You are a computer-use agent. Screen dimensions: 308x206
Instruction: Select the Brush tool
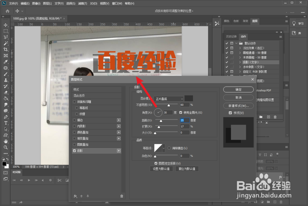click(x=6, y=74)
